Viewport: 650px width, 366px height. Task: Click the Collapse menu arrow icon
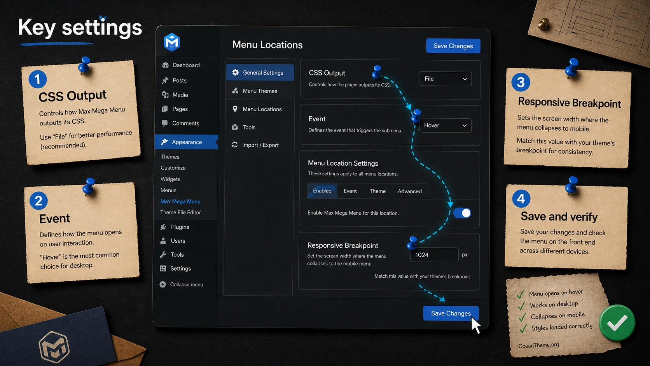click(x=162, y=284)
